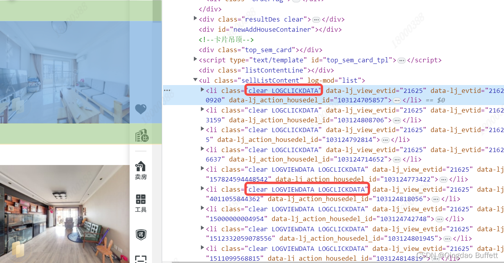Image resolution: width=504 pixels, height=263 pixels.
Task: Collapse the ul sellListContent node arrow
Action: point(195,80)
